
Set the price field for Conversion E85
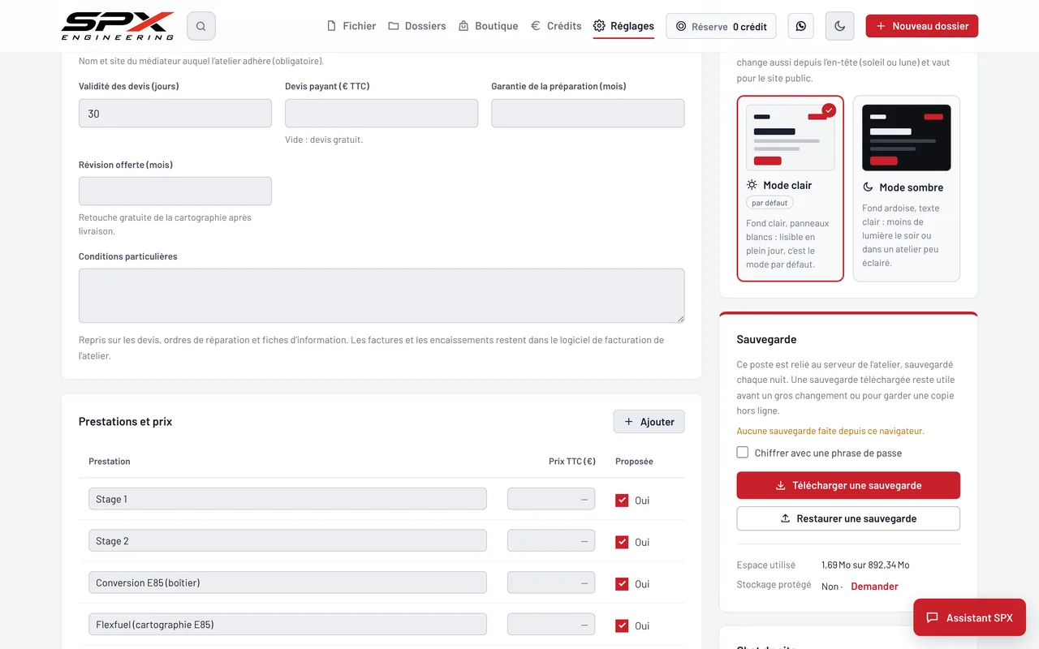pos(551,582)
